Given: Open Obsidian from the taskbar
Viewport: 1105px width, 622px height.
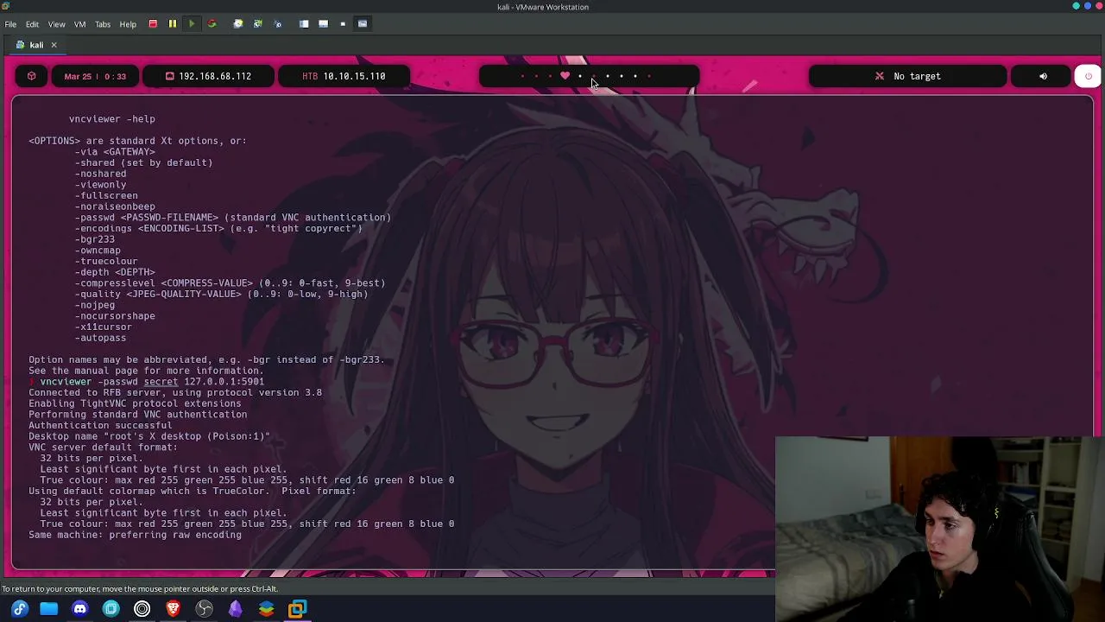Looking at the screenshot, I should pos(236,609).
